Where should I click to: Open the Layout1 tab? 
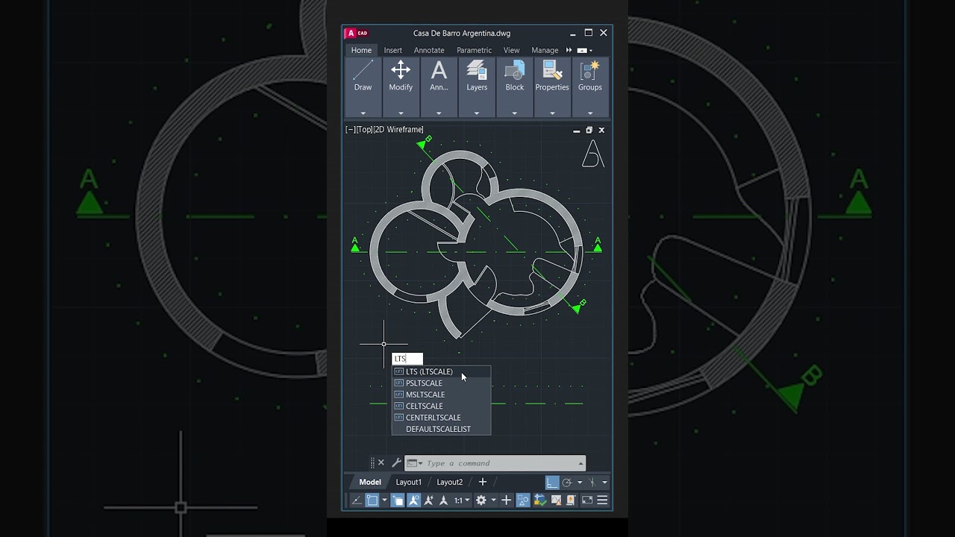click(x=408, y=482)
